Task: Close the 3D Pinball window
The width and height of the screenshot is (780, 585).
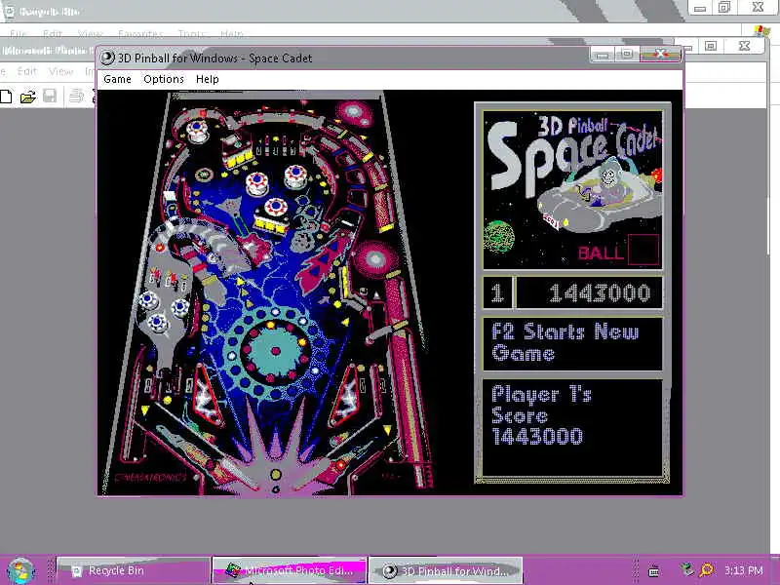Action: [x=660, y=54]
